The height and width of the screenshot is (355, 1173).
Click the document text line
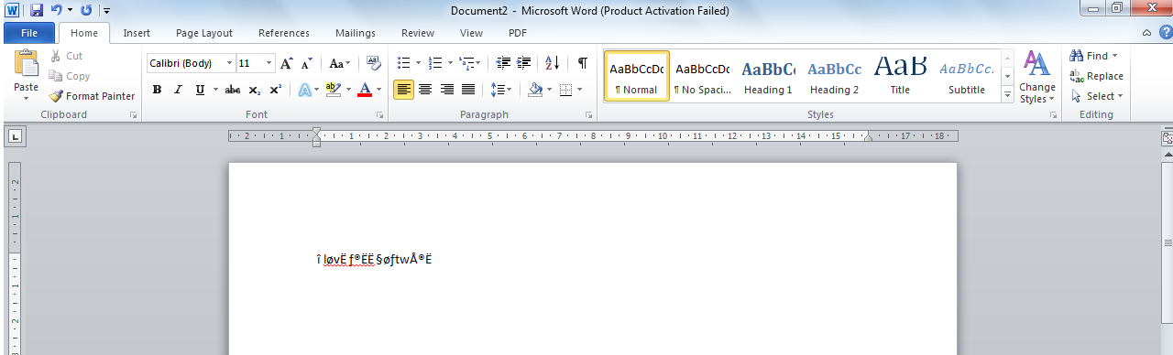coord(374,259)
